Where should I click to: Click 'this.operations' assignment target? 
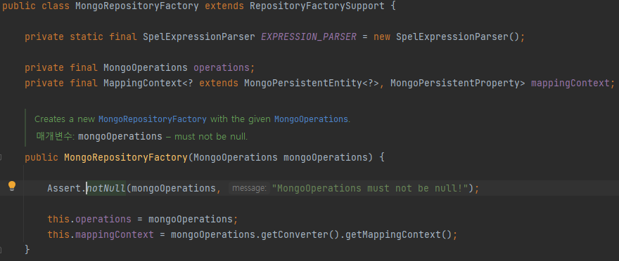coord(89,219)
